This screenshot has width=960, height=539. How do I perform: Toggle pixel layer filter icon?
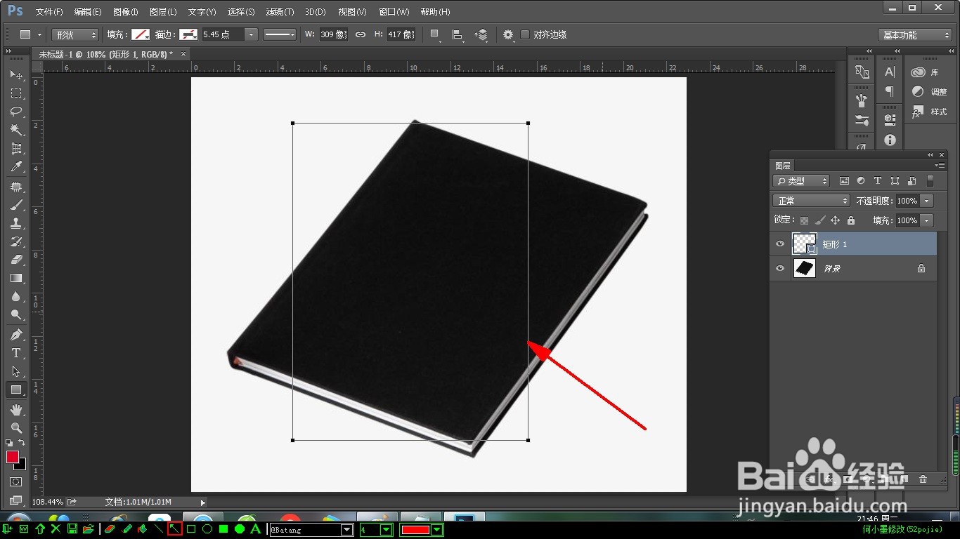844,181
